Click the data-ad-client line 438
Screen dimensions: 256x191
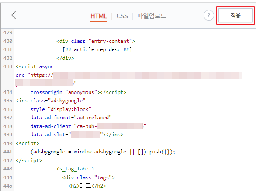click(88, 126)
